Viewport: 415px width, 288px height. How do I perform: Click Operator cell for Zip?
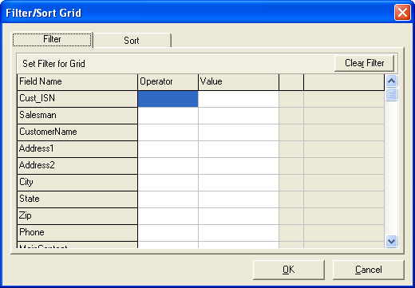point(168,216)
